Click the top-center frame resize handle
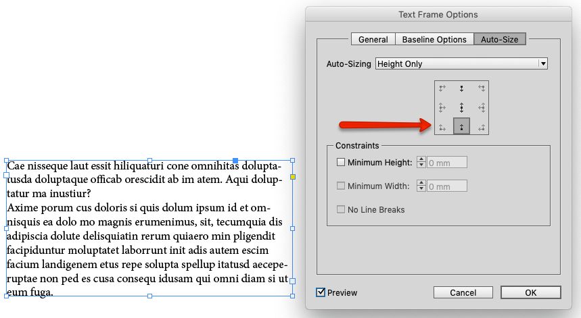Screen dimensions: 581x318 [149, 161]
